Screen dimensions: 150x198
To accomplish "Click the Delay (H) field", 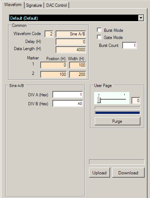I will (71, 42).
